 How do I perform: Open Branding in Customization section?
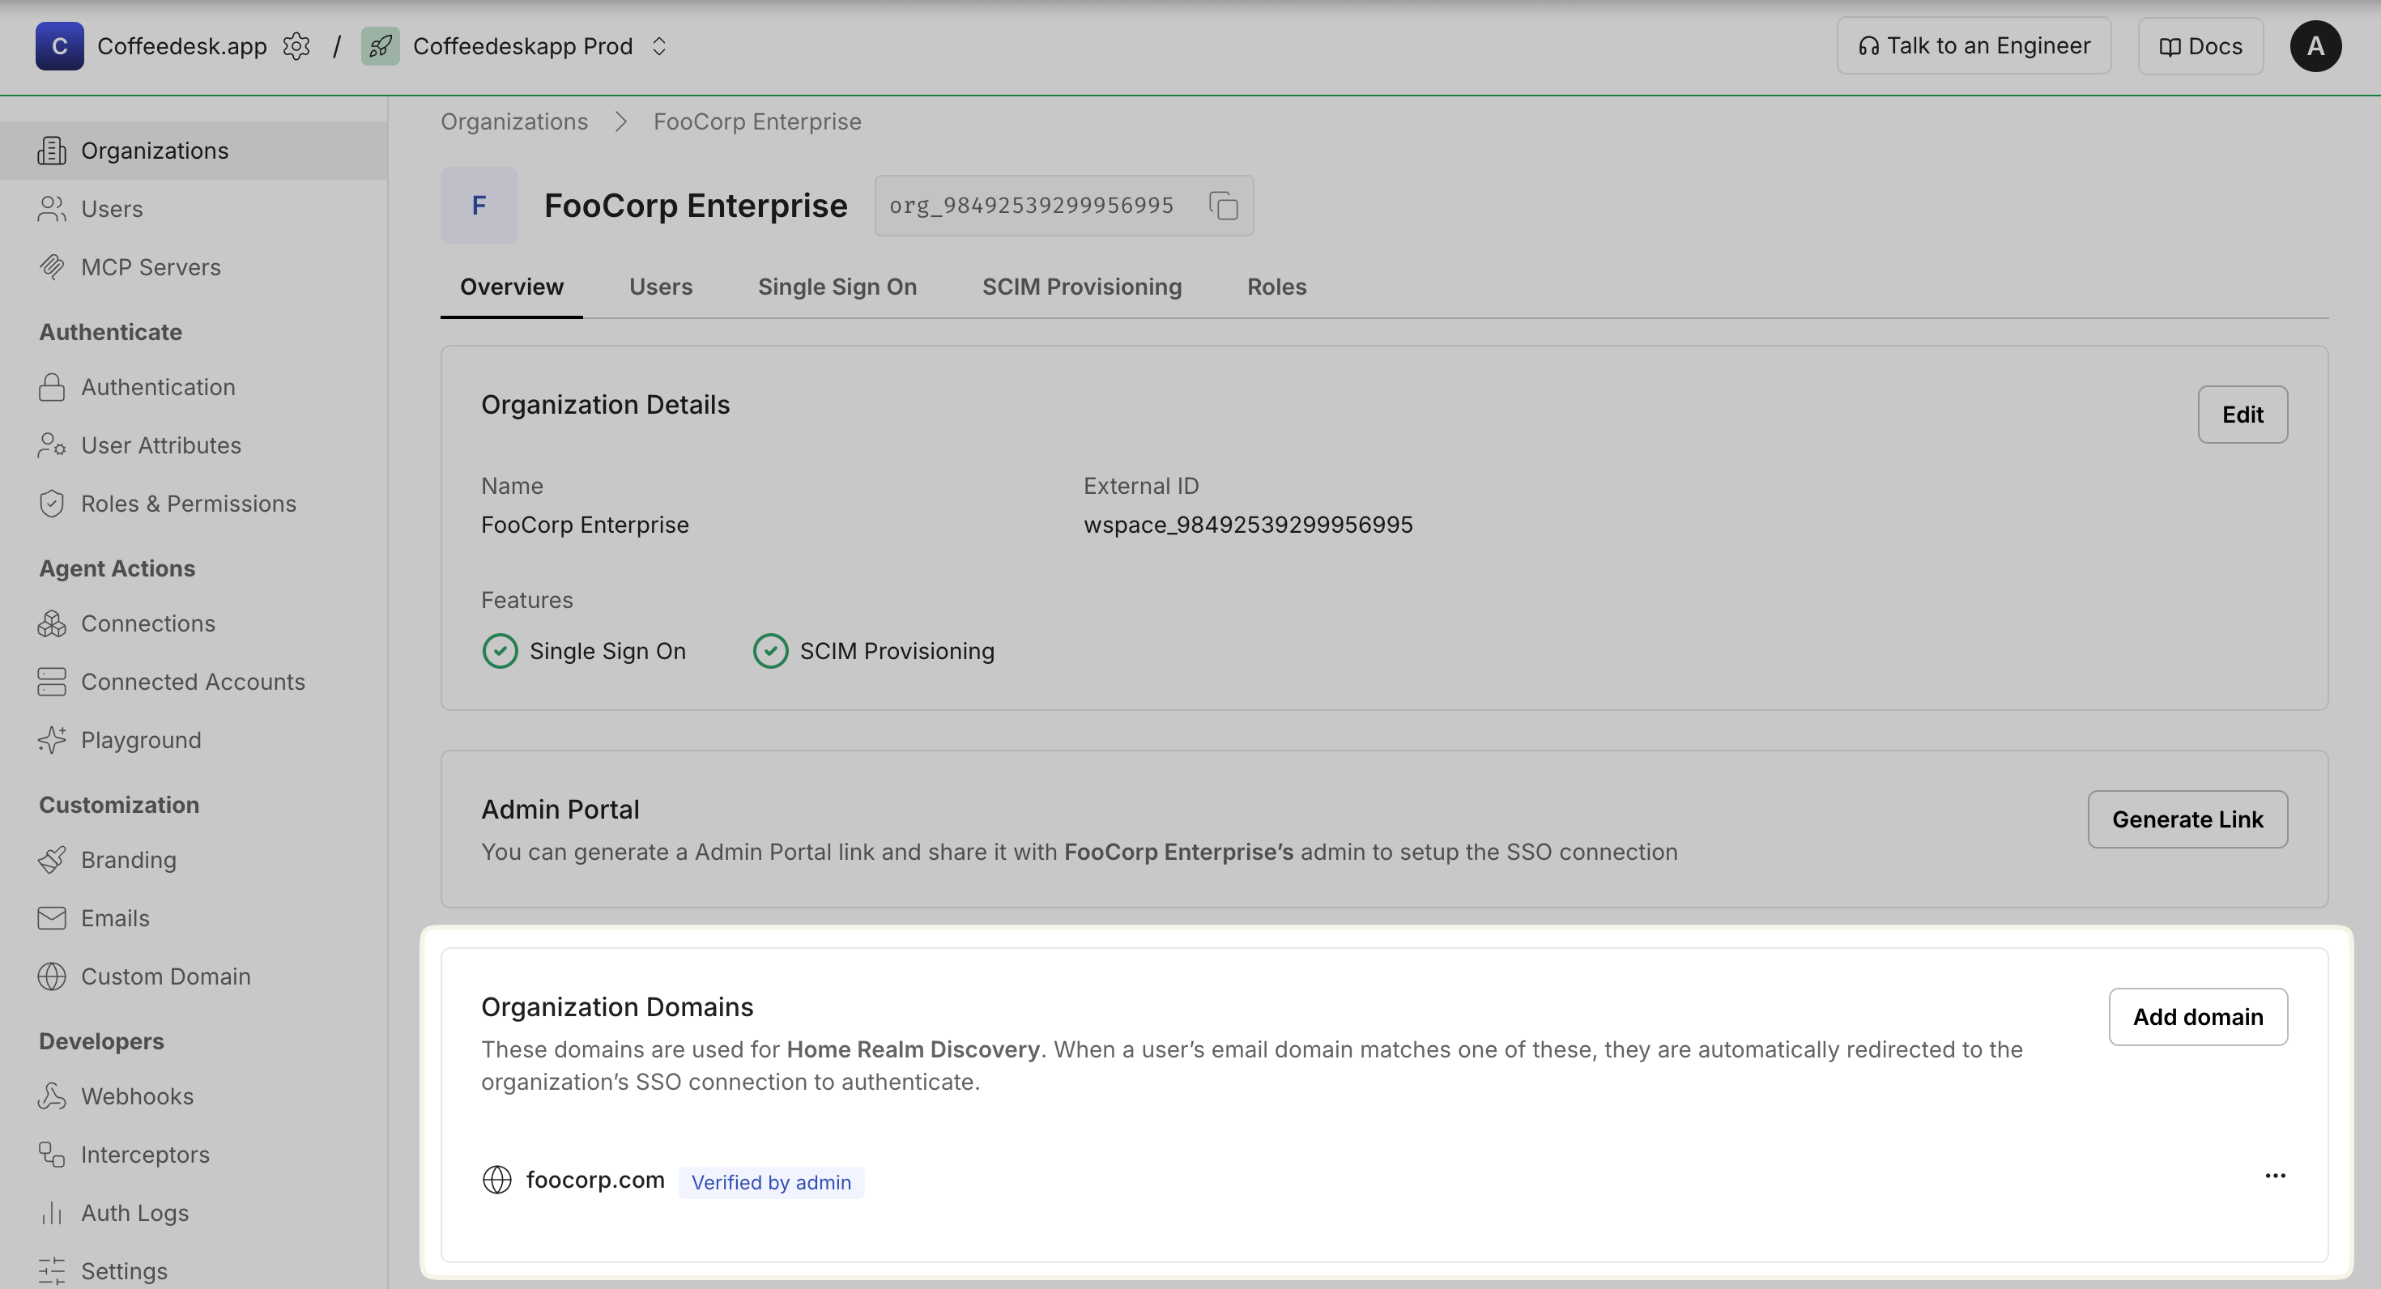pyautogui.click(x=128, y=859)
